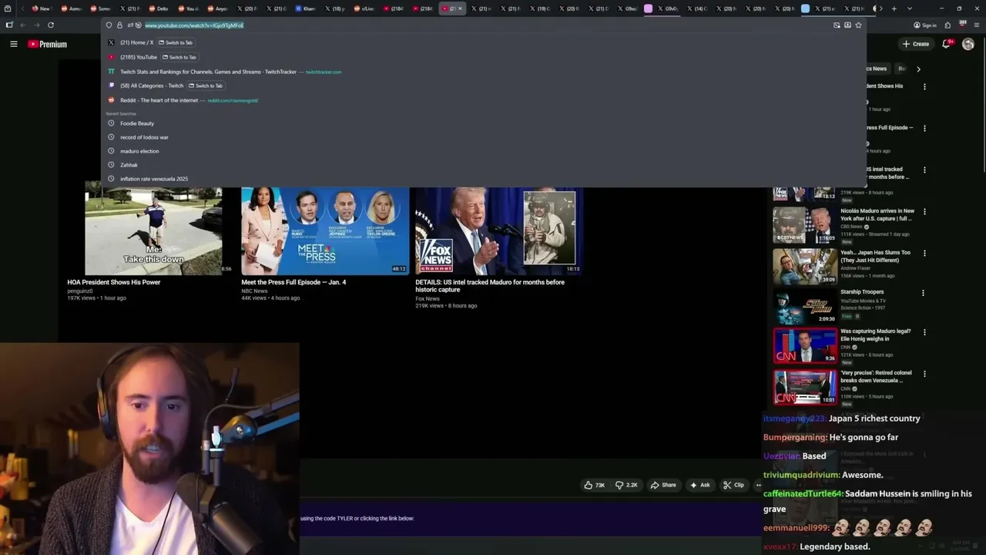This screenshot has width=986, height=555.
Task: Create a Clip of the video
Action: (x=733, y=485)
